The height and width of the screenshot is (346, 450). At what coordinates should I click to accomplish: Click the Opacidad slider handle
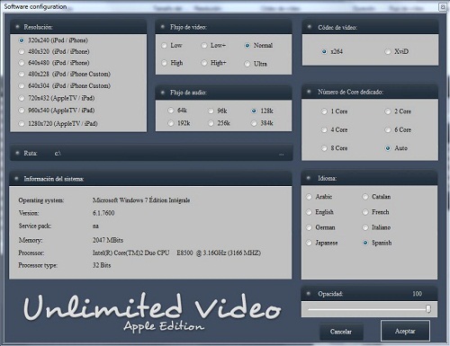[x=428, y=309]
